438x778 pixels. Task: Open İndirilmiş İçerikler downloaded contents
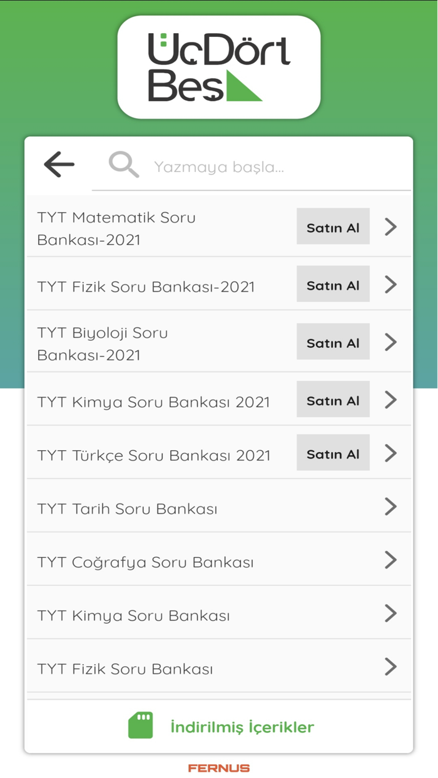point(242,727)
